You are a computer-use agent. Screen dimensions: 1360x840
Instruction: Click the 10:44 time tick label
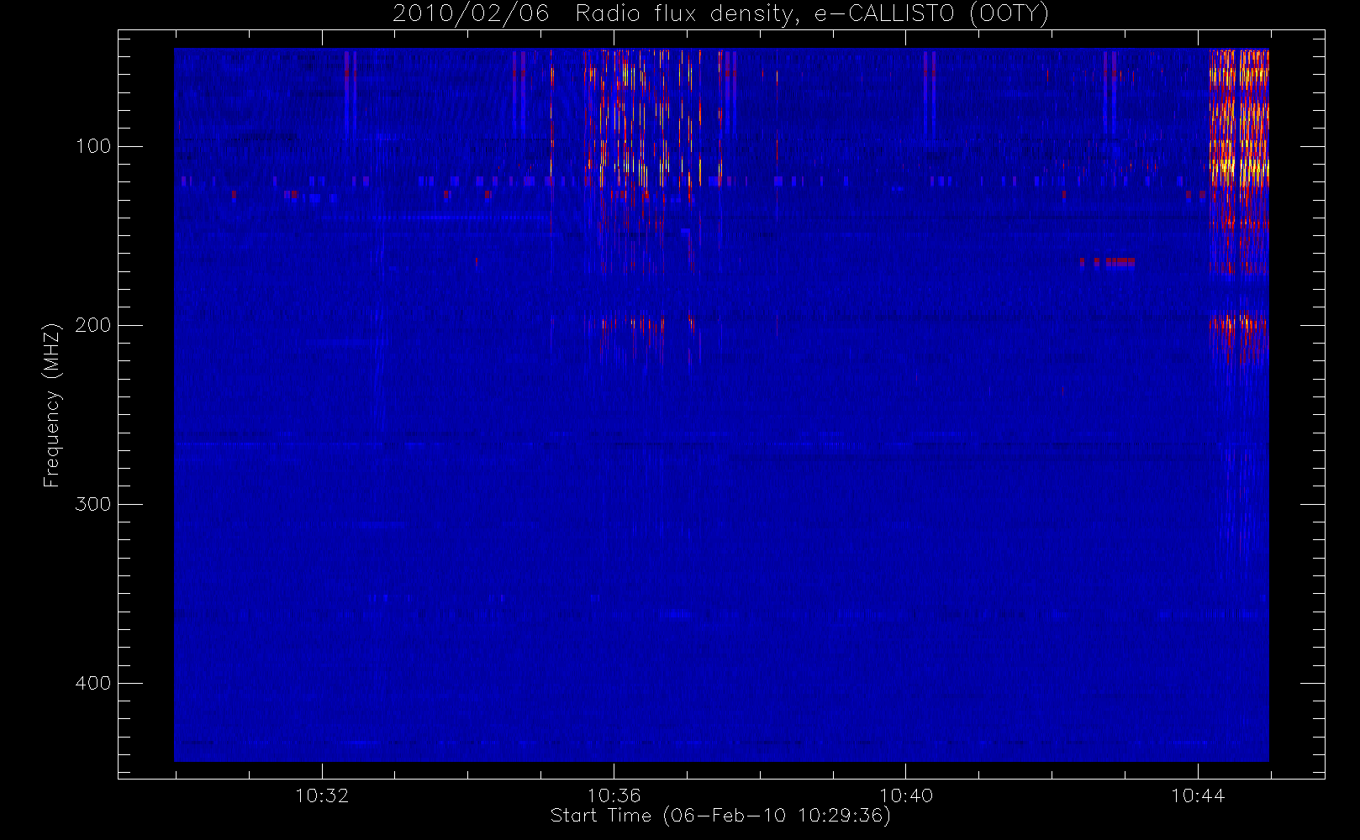click(x=1198, y=795)
